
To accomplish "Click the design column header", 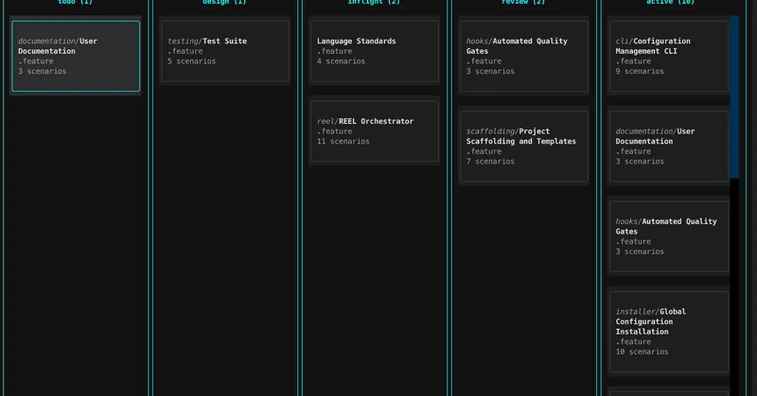I will click(225, 3).
